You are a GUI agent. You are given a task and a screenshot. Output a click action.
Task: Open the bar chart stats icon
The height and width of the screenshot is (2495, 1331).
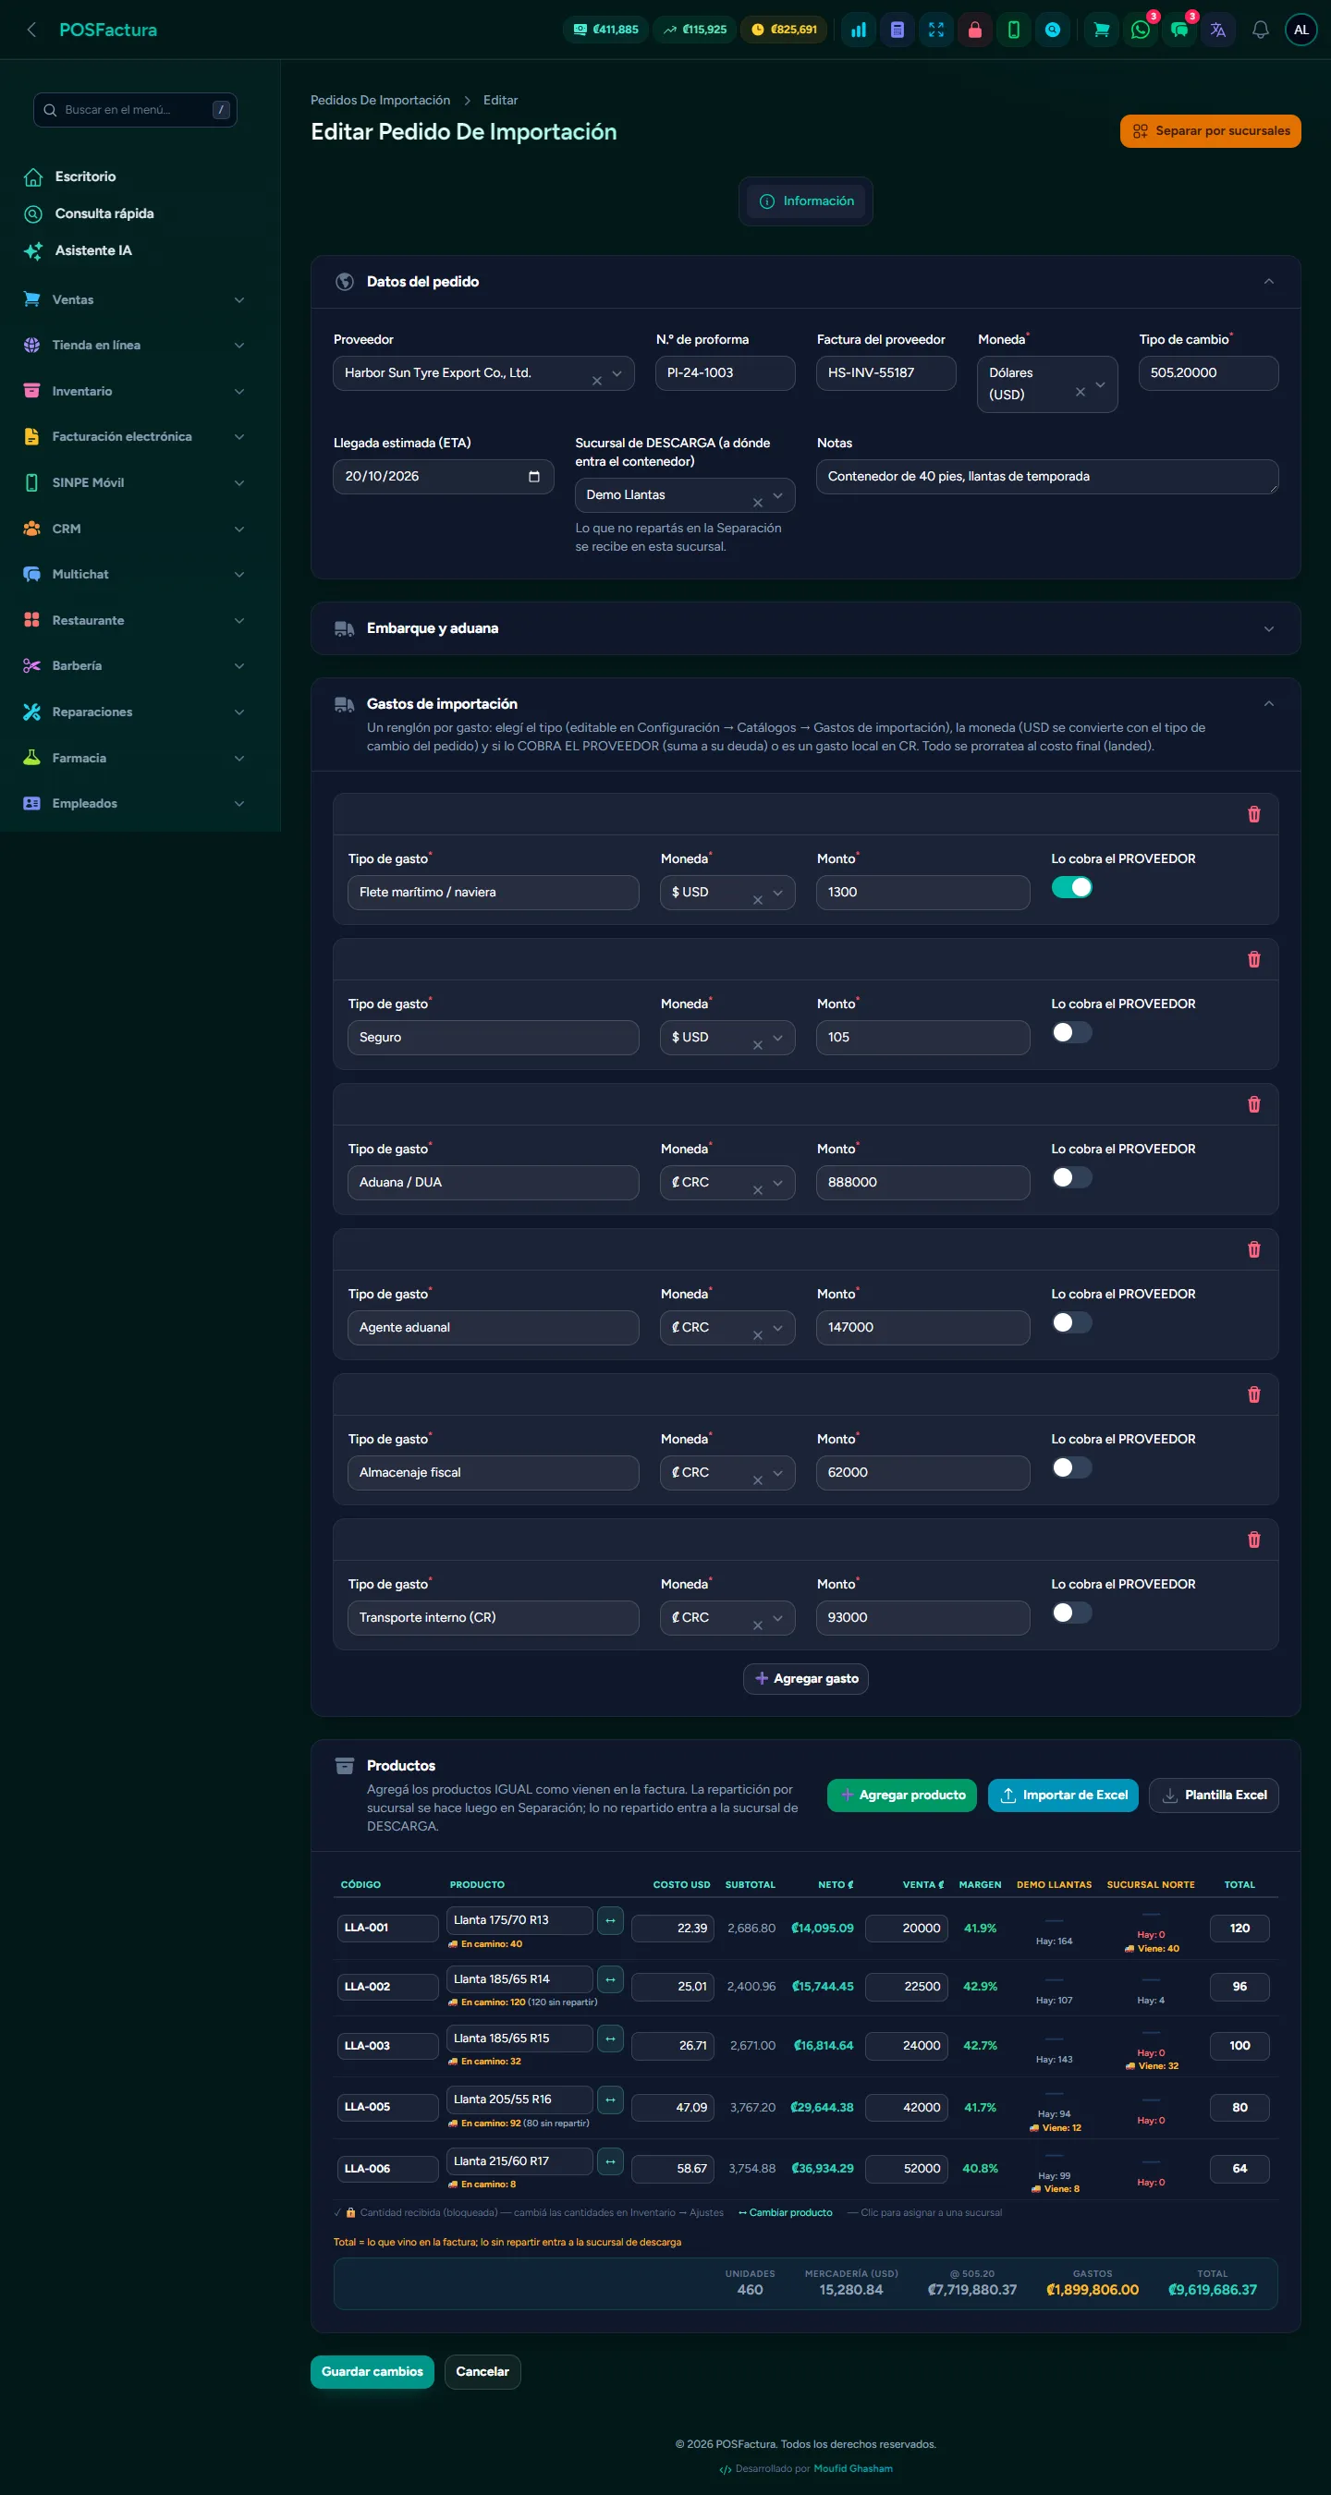pyautogui.click(x=859, y=30)
